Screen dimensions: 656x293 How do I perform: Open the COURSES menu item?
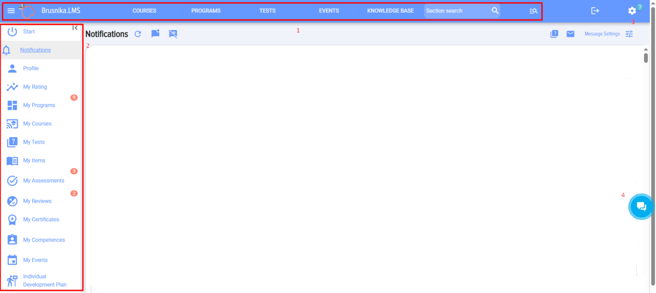tap(144, 11)
